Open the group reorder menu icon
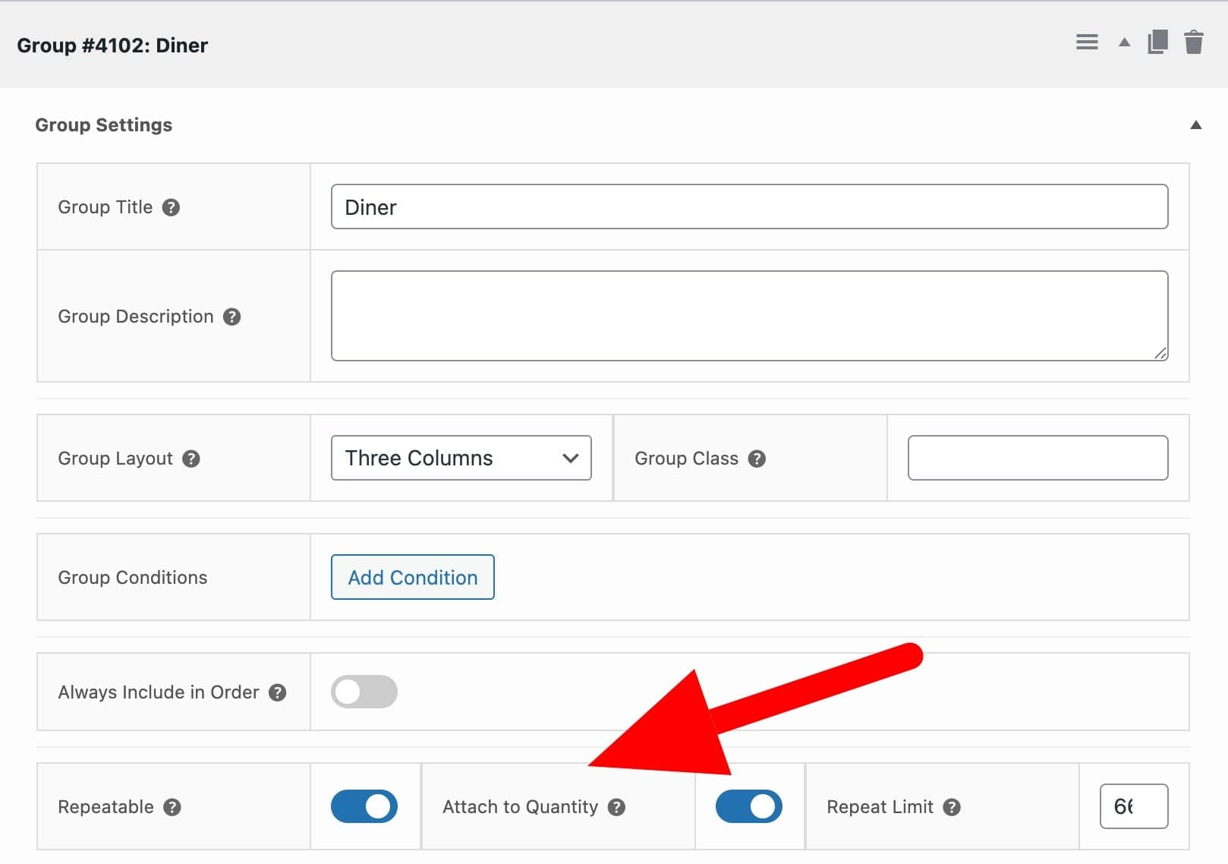1228x864 pixels. point(1086,43)
